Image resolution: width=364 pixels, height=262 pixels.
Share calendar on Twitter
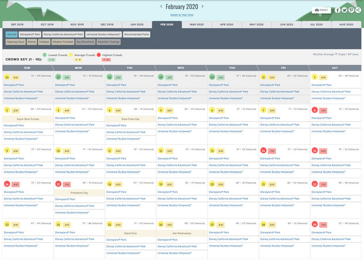tap(344, 10)
